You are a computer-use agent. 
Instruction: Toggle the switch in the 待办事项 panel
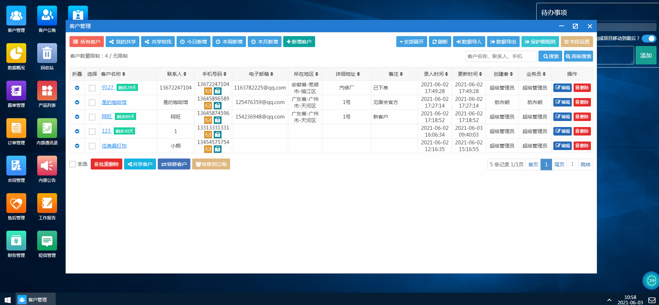649,39
